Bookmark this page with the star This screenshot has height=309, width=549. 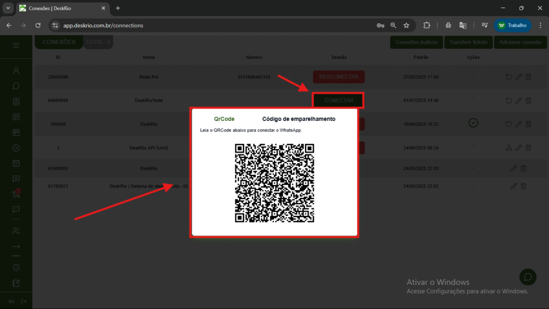click(x=406, y=26)
